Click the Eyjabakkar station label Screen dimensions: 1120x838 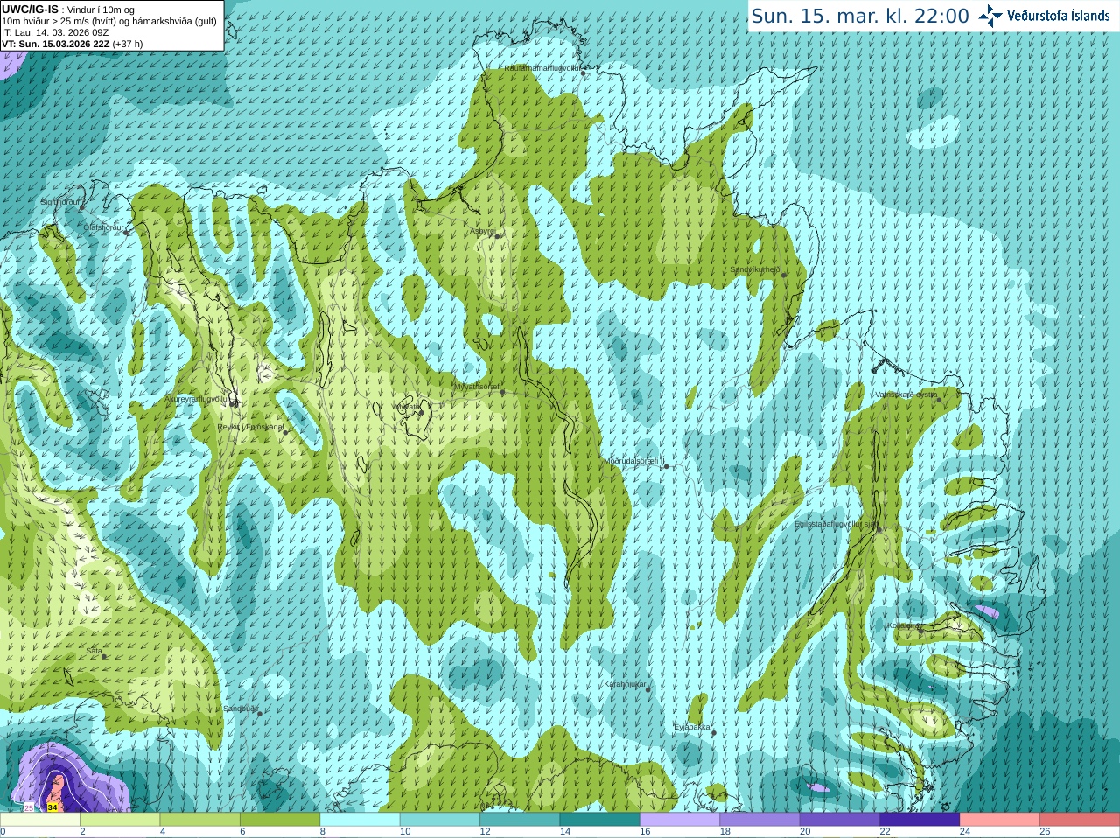coord(693,727)
